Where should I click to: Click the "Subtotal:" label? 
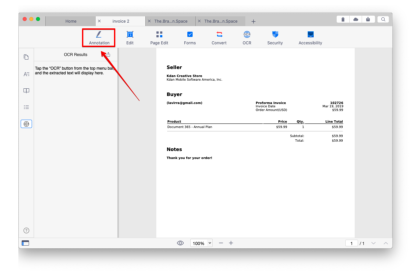[297, 136]
